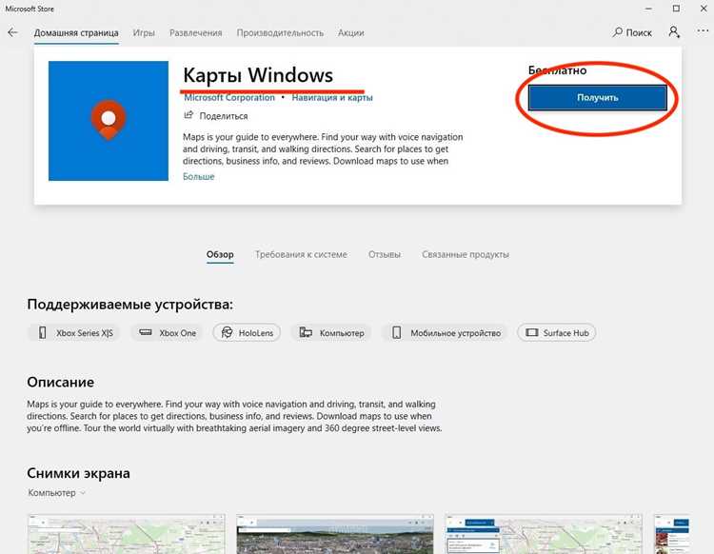Open the Навигация и карты category link

pos(332,97)
